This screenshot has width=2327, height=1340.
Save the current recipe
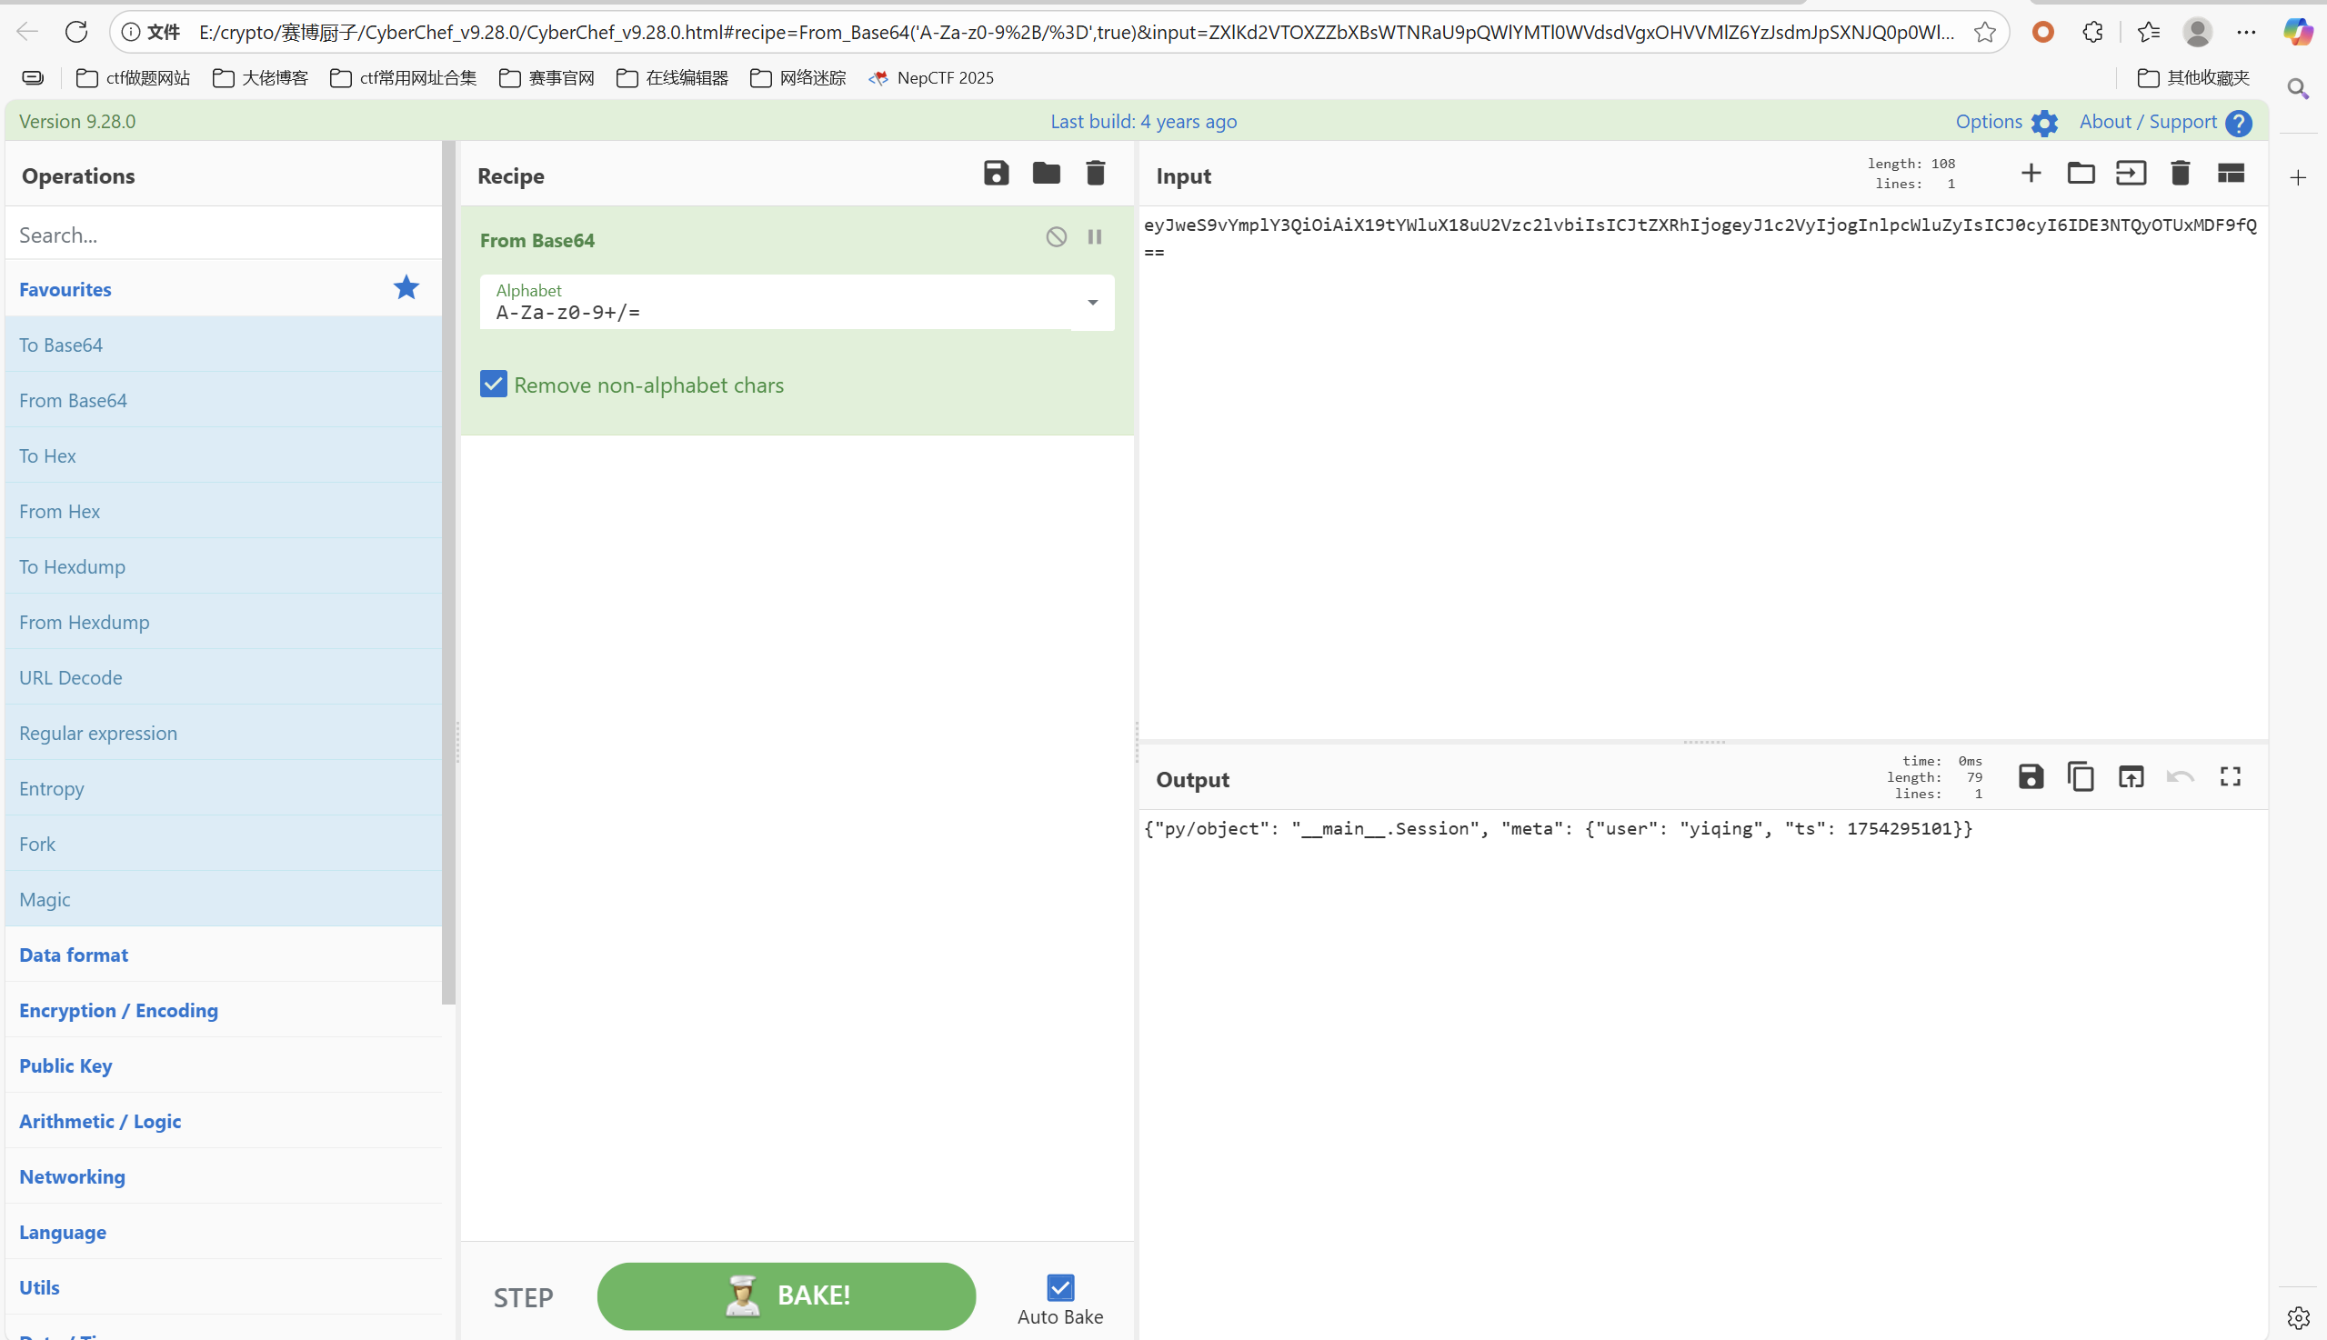[996, 174]
